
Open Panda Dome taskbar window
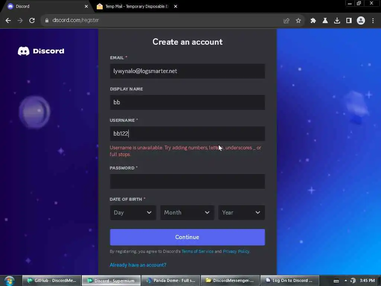coord(171,280)
